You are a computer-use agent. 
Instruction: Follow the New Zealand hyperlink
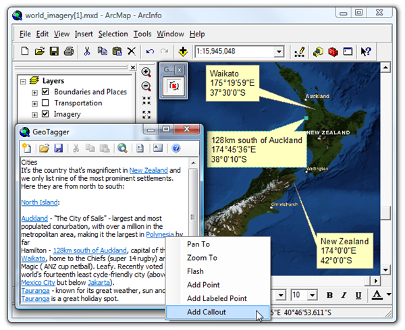148,171
